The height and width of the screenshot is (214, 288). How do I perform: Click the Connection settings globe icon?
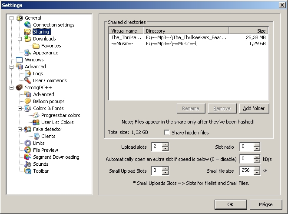coord(28,25)
